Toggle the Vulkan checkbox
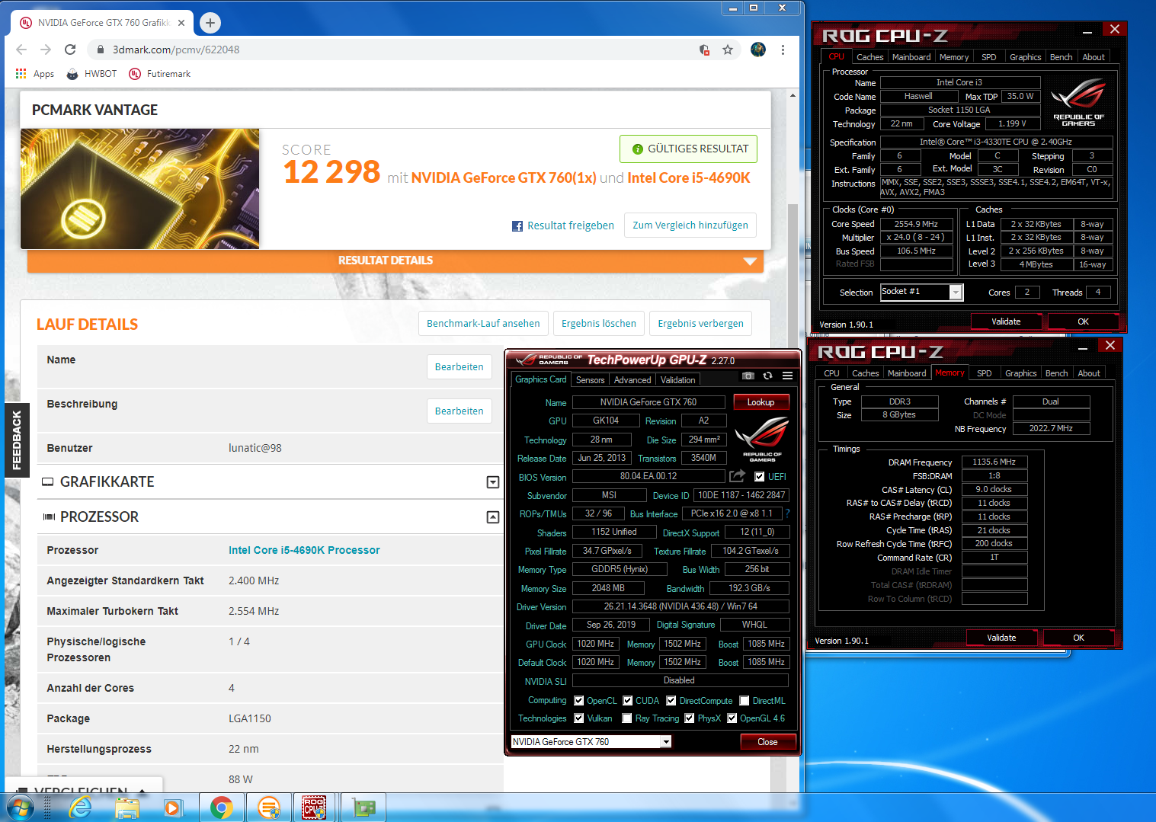Screen dimensions: 1156x822 579,718
